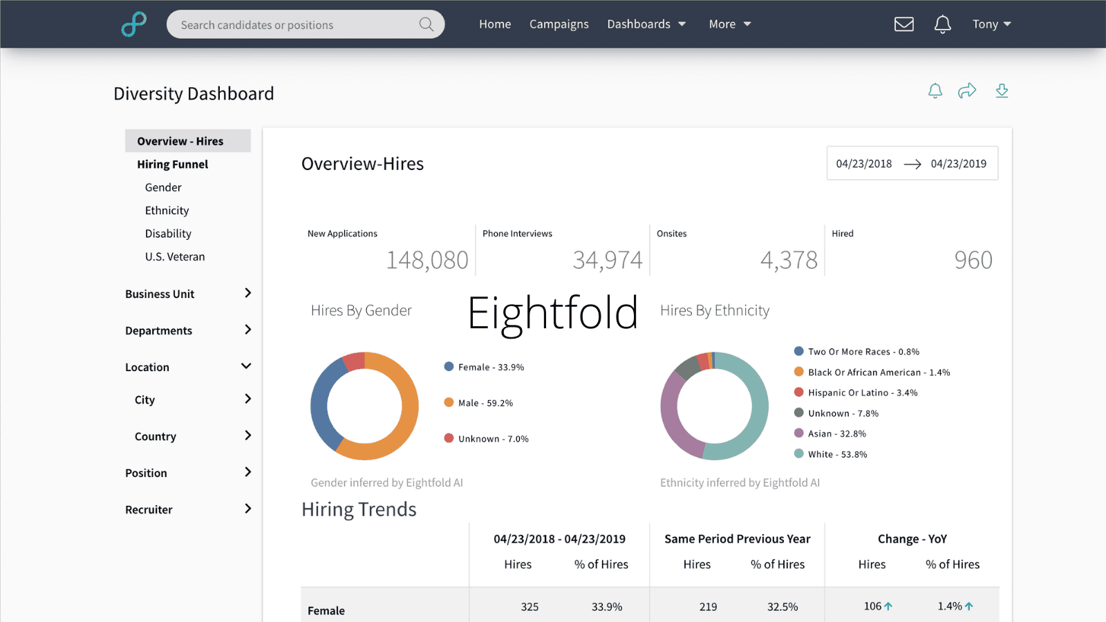Click the Female legend color dot
This screenshot has width=1106, height=622.
click(x=449, y=366)
